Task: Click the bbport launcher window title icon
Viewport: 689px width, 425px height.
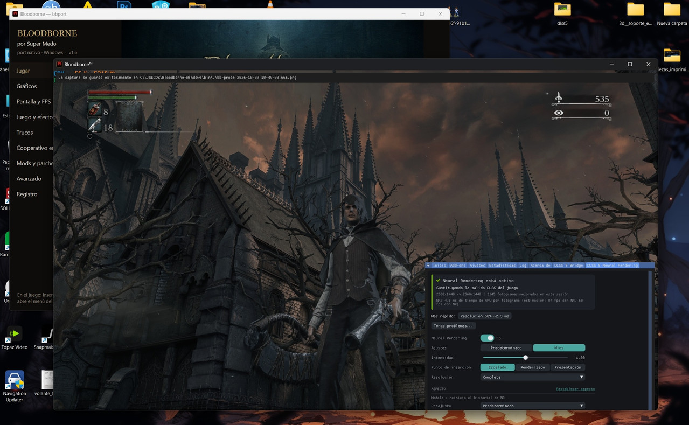Action: pyautogui.click(x=16, y=14)
